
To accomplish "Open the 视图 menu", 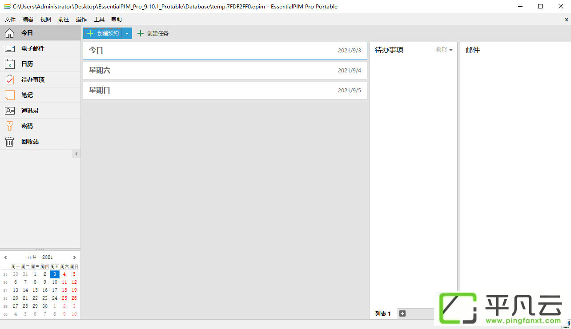I will pyautogui.click(x=46, y=20).
